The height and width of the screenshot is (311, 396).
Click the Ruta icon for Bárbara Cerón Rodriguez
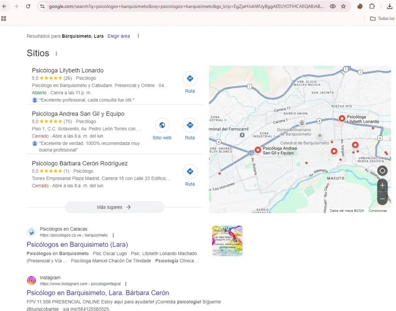click(190, 171)
